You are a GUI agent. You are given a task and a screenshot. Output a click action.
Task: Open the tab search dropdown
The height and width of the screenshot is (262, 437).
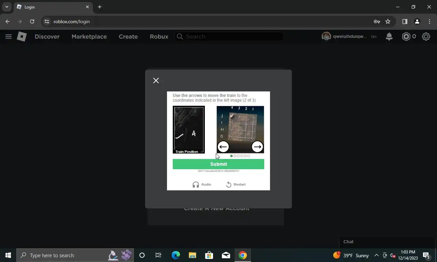click(6, 7)
